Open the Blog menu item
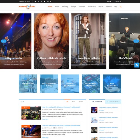Screen dimensions: 140x140 point(116,6)
